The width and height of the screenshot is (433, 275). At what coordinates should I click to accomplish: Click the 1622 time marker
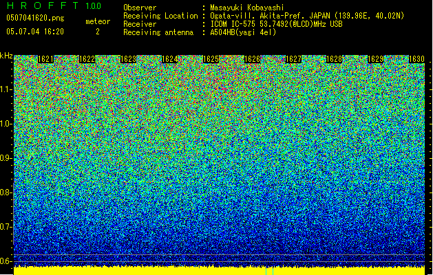click(x=87, y=59)
